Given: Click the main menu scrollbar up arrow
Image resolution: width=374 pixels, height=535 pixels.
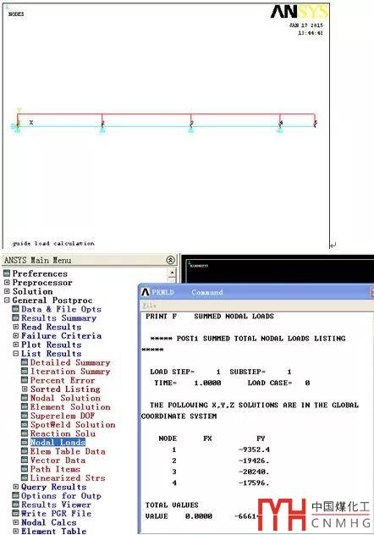Looking at the screenshot, I should click(x=172, y=273).
